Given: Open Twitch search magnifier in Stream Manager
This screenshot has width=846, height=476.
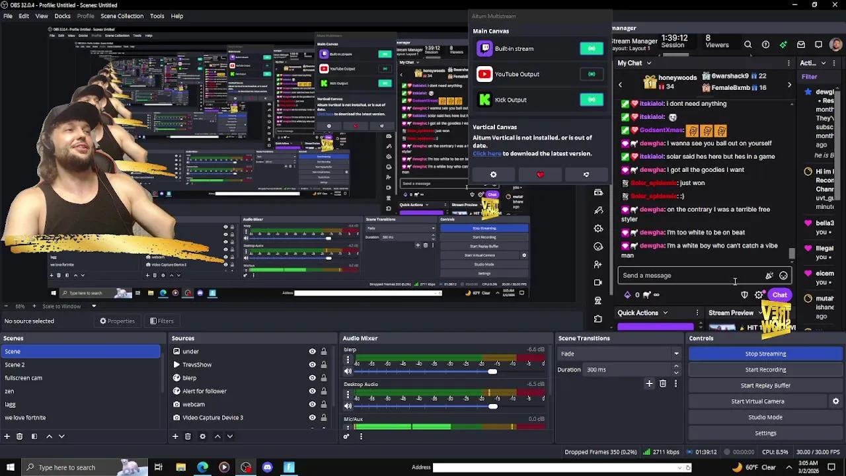Looking at the screenshot, I should [748, 45].
